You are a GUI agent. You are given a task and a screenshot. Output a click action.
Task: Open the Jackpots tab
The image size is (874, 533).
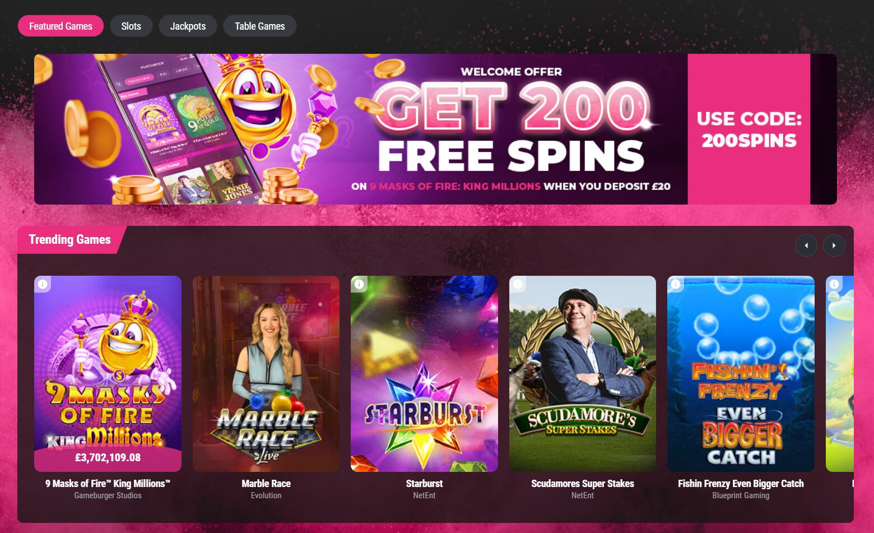(188, 26)
